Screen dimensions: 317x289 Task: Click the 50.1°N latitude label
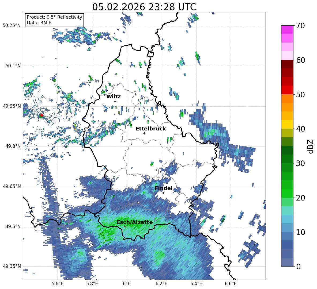(13, 66)
